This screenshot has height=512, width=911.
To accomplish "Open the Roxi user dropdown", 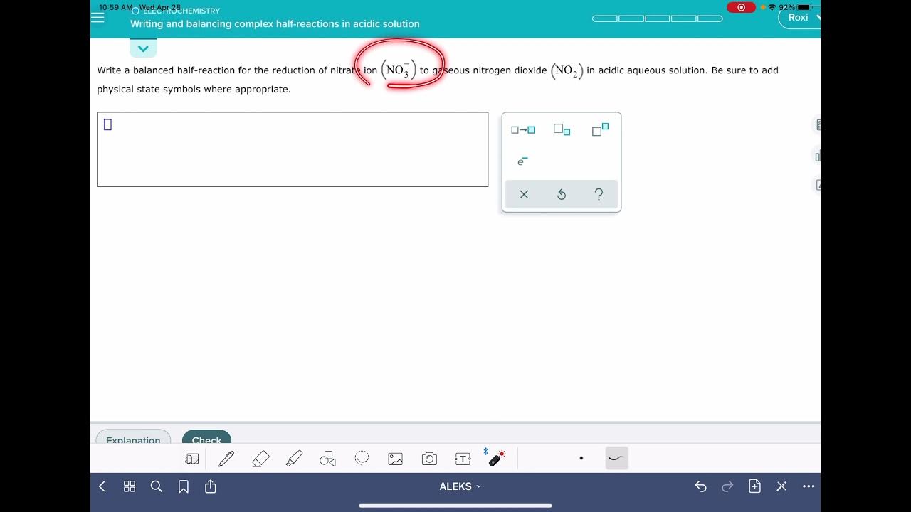I will click(801, 18).
